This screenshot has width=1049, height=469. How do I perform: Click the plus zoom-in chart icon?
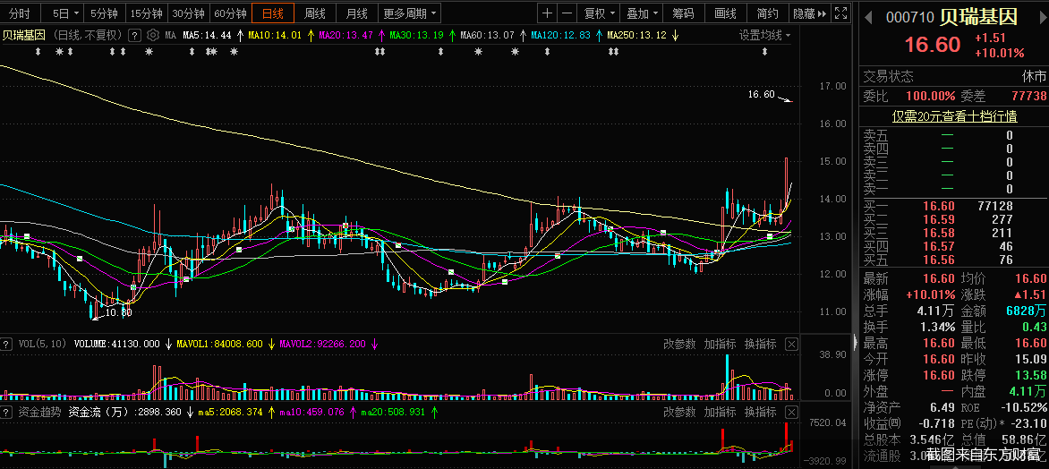click(547, 13)
